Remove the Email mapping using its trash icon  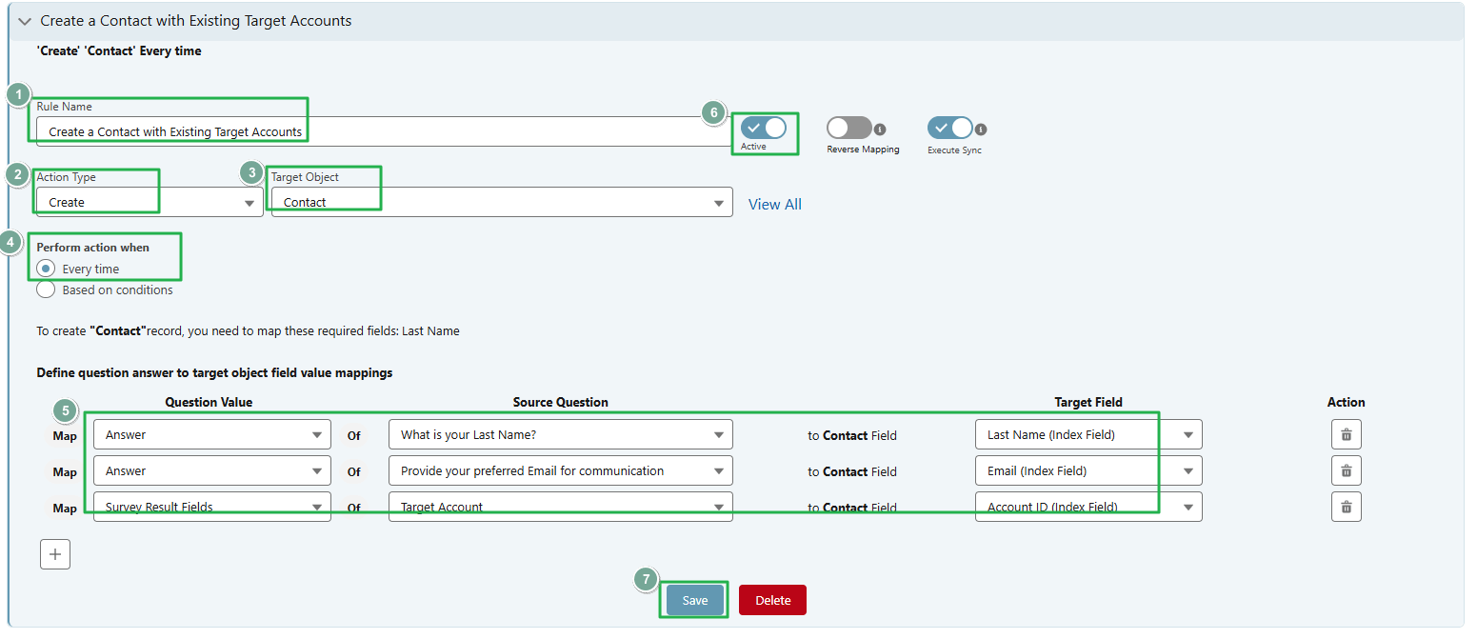pos(1346,470)
